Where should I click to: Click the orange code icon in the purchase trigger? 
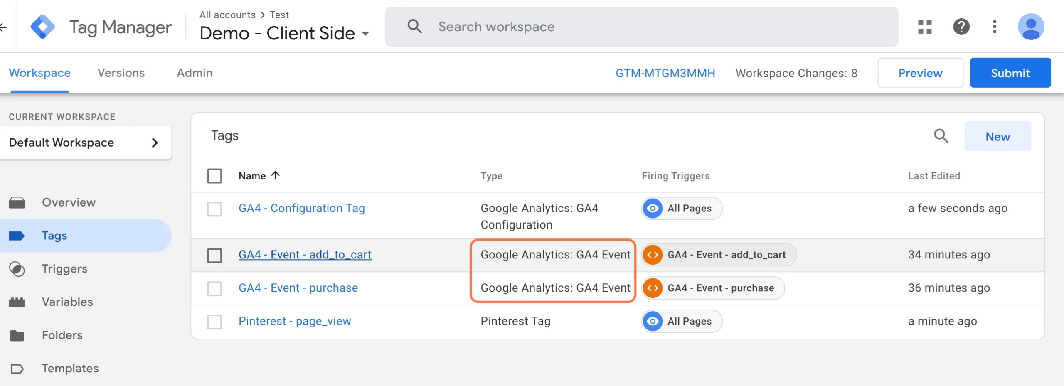click(x=653, y=288)
